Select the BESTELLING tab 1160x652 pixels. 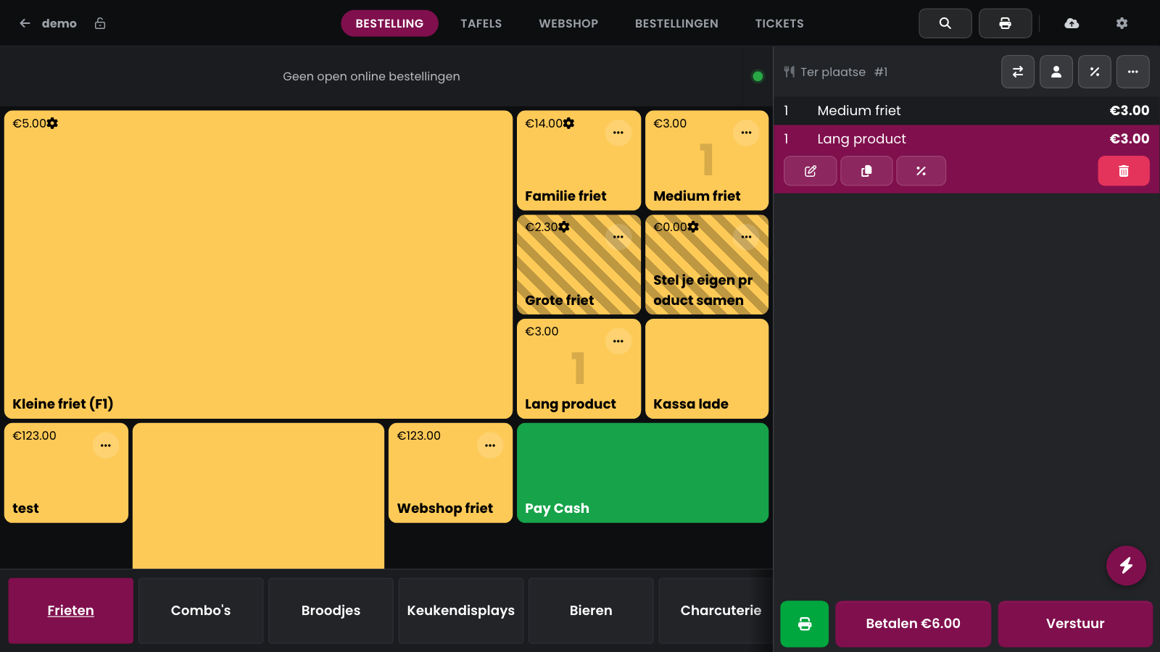tap(389, 23)
